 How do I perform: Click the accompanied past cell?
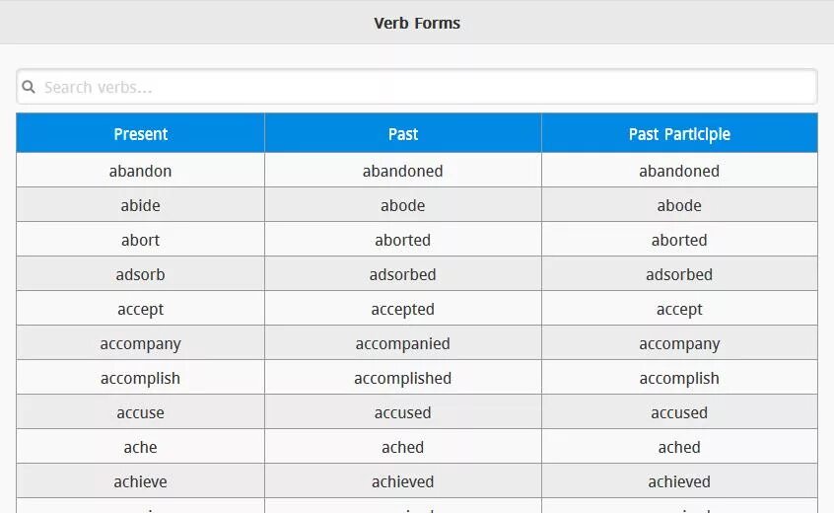[402, 343]
